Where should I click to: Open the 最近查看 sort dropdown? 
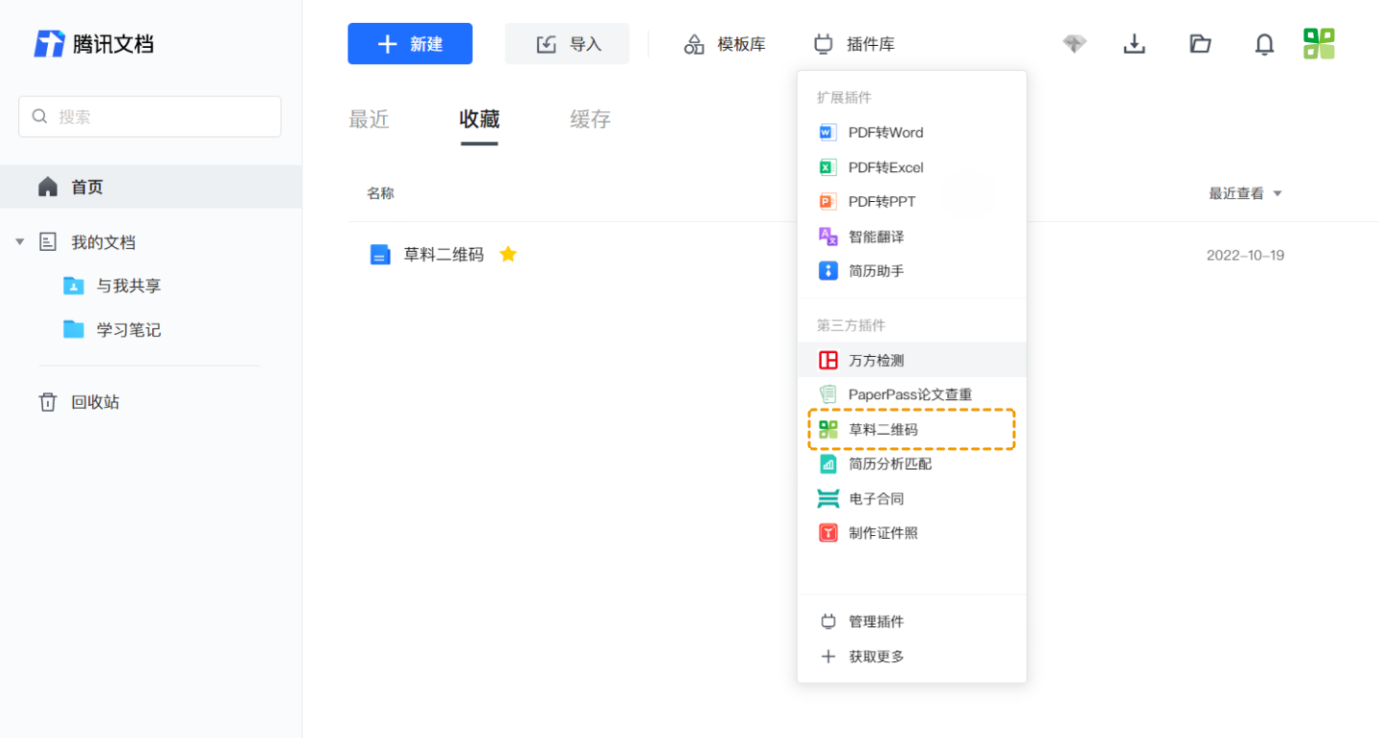(x=1245, y=193)
